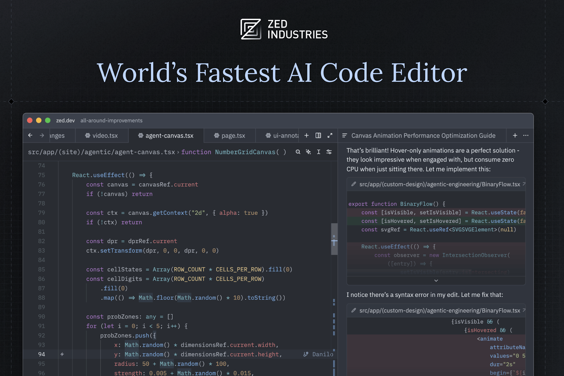Click probZones.push on line 92
The height and width of the screenshot is (376, 564).
[124, 335]
